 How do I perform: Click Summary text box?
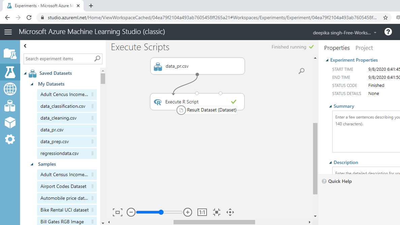click(366, 131)
